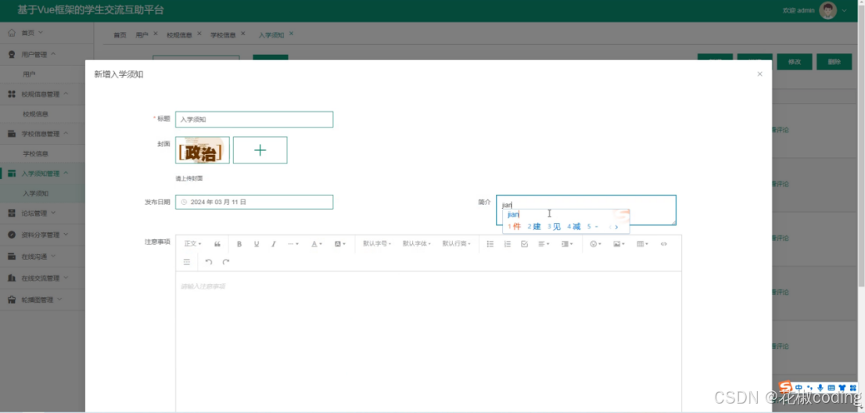Open the emoji picker in the editor
Image resolution: width=865 pixels, height=413 pixels.
coord(595,244)
